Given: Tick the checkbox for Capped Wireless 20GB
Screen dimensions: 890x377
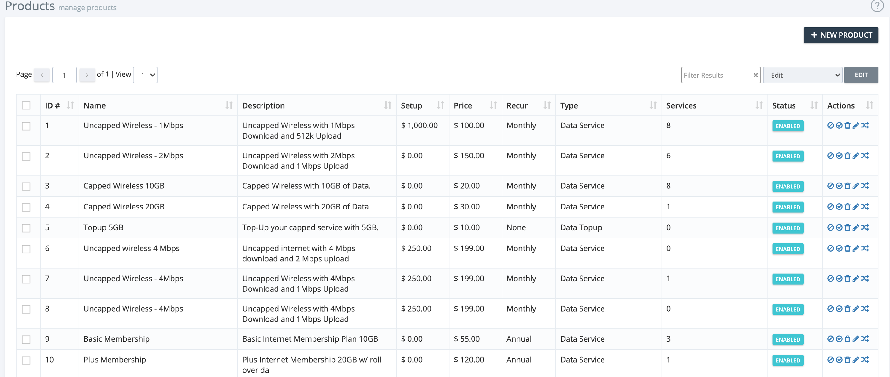Looking at the screenshot, I should [26, 207].
